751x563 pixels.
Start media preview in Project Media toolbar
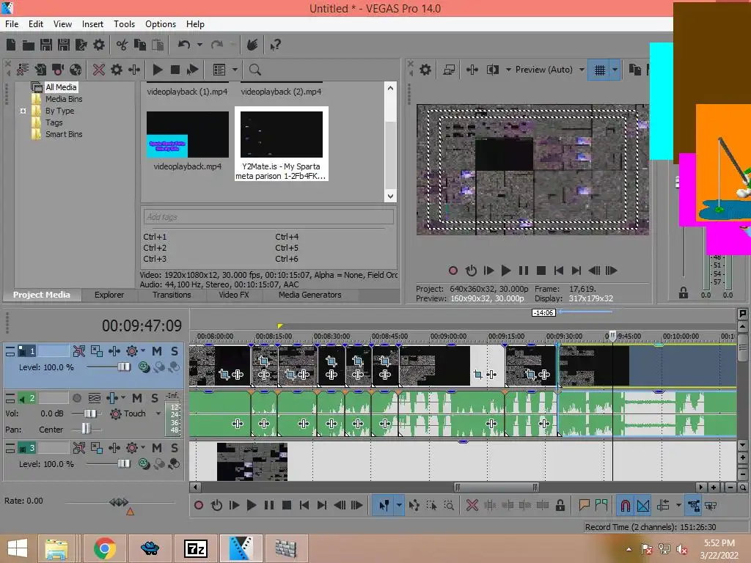158,70
